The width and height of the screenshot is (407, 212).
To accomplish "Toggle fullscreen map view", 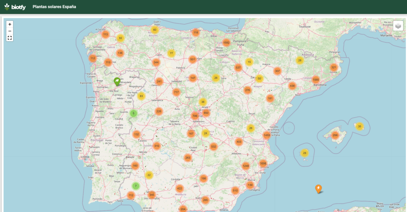I will (x=10, y=38).
